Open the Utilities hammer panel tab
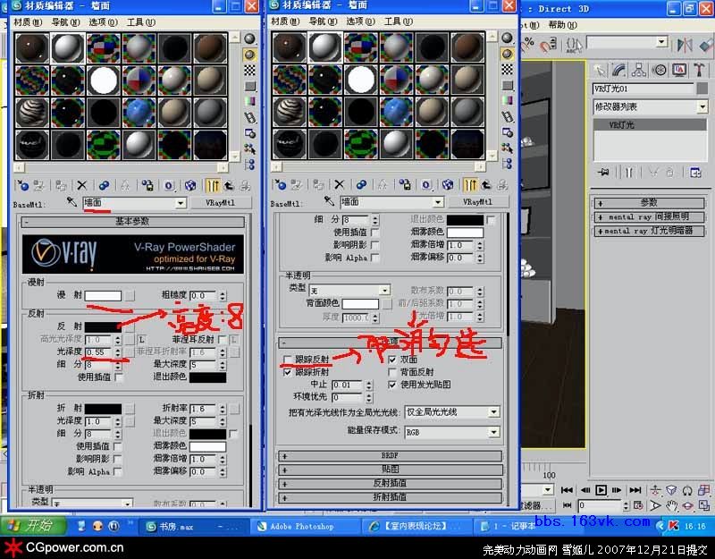The height and width of the screenshot is (559, 715). pos(699,71)
